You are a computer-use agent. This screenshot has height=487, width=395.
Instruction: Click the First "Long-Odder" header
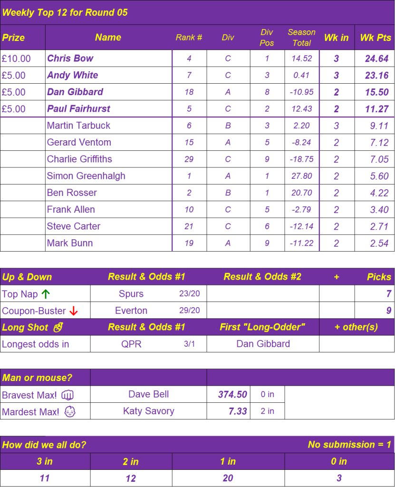pyautogui.click(x=262, y=327)
